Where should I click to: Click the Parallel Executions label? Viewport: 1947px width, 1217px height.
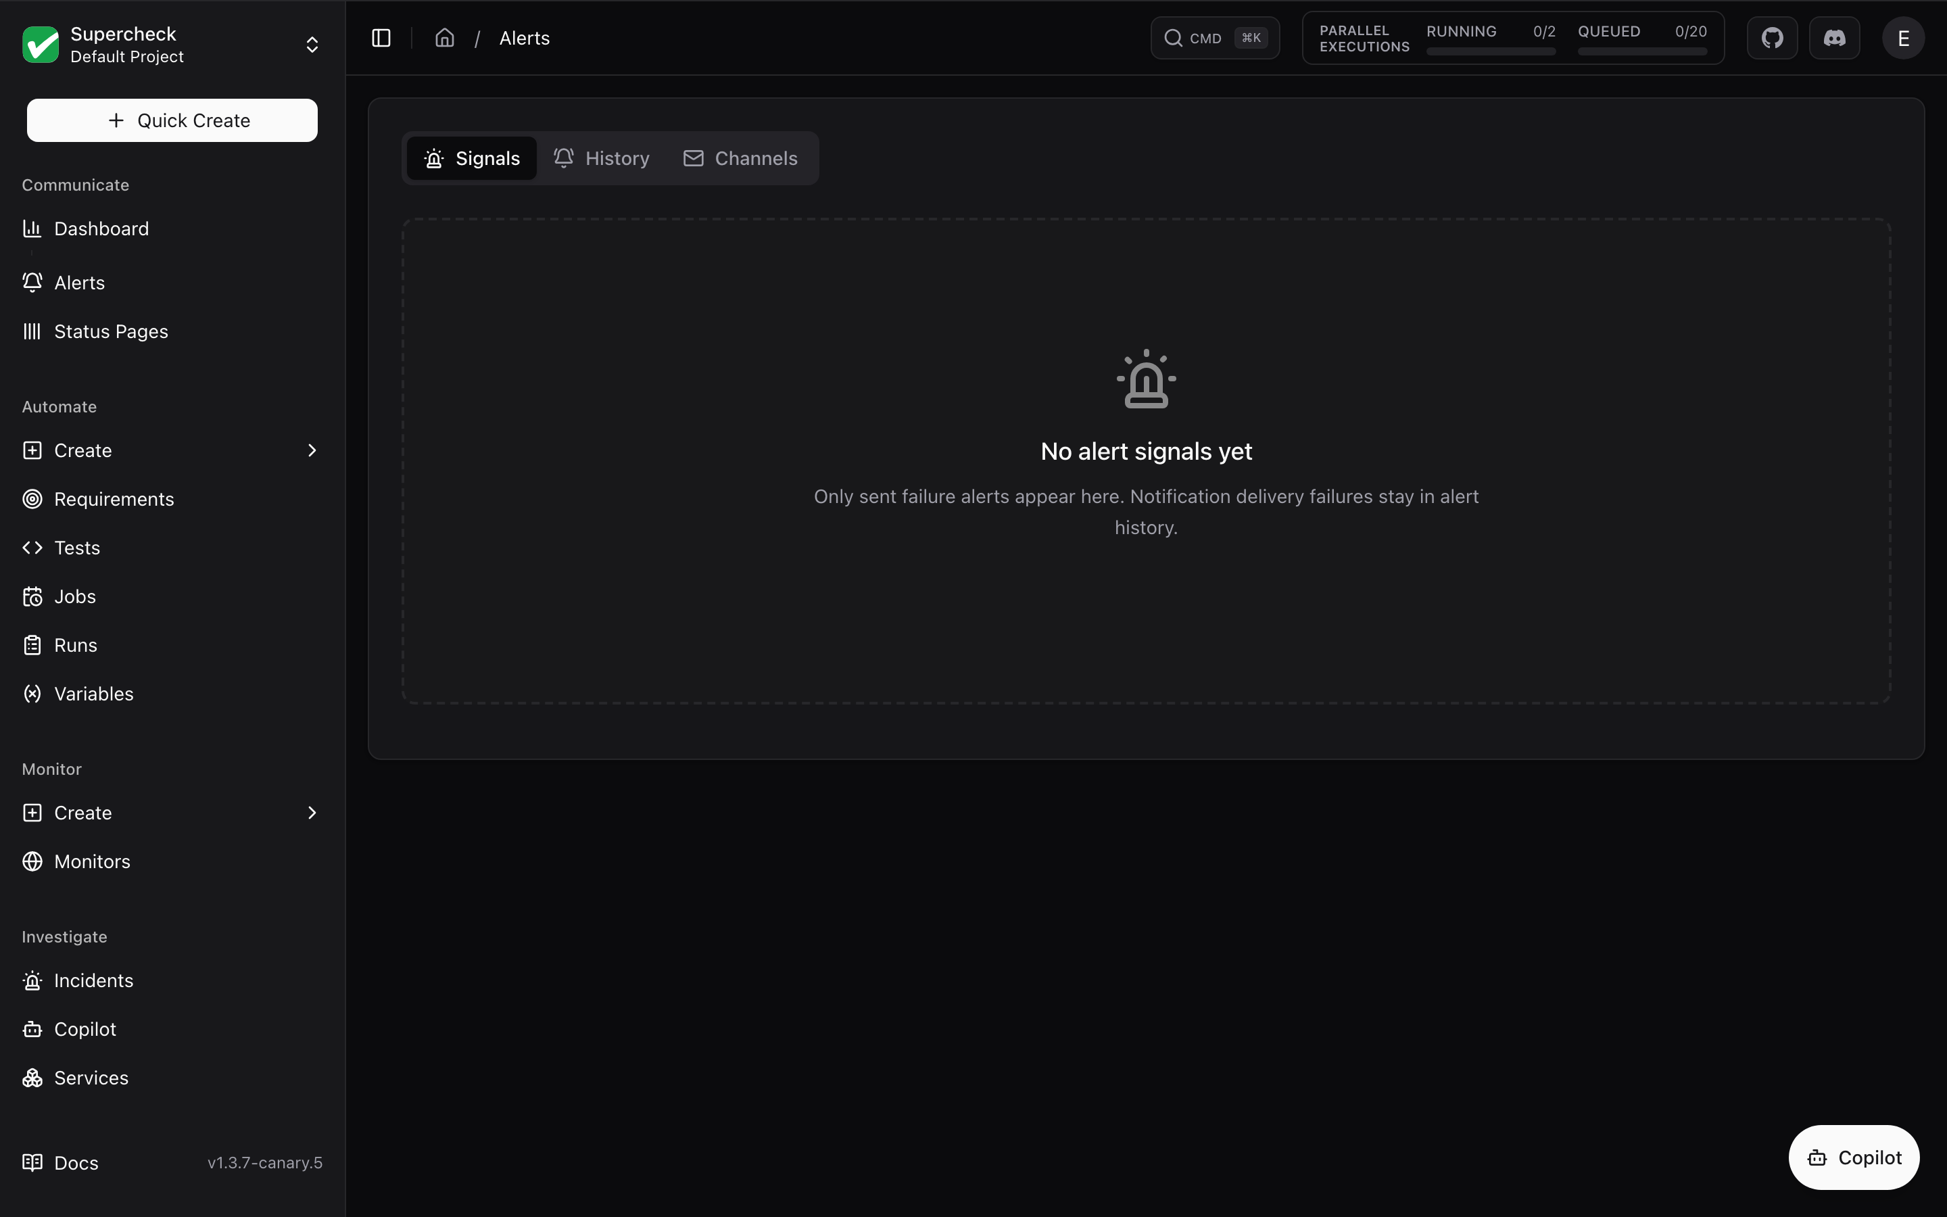pyautogui.click(x=1364, y=39)
